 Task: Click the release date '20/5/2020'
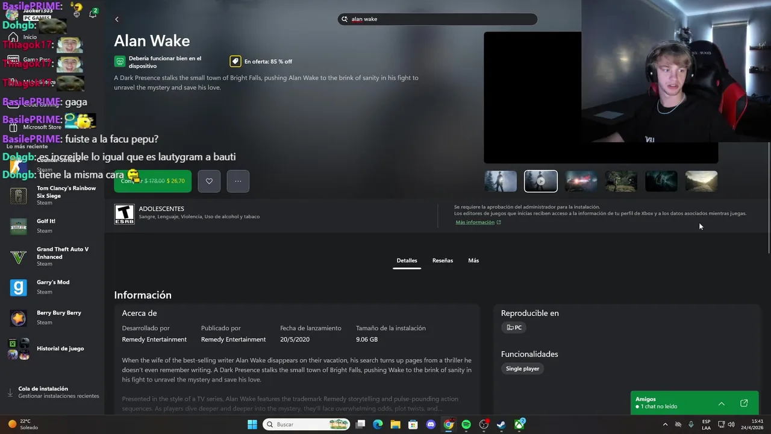[x=295, y=339]
